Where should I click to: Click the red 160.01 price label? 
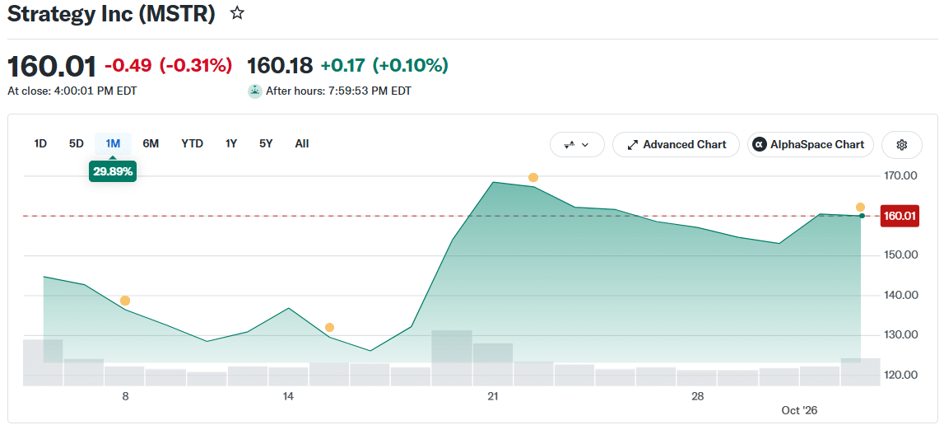[899, 216]
